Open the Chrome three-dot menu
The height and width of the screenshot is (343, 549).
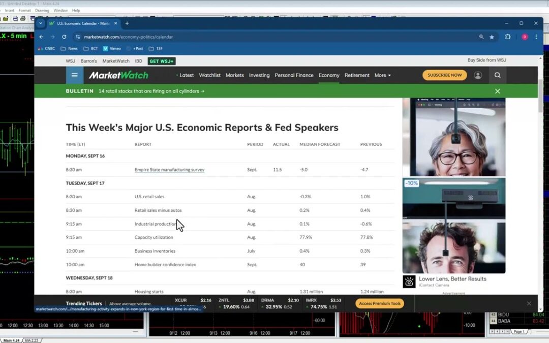coord(536,37)
